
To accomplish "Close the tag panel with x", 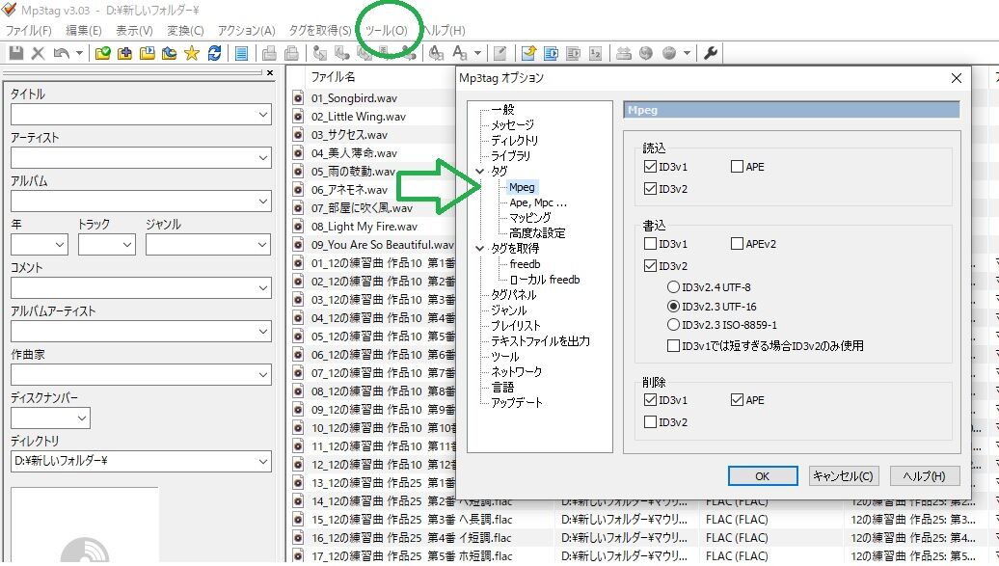I will click(x=270, y=72).
